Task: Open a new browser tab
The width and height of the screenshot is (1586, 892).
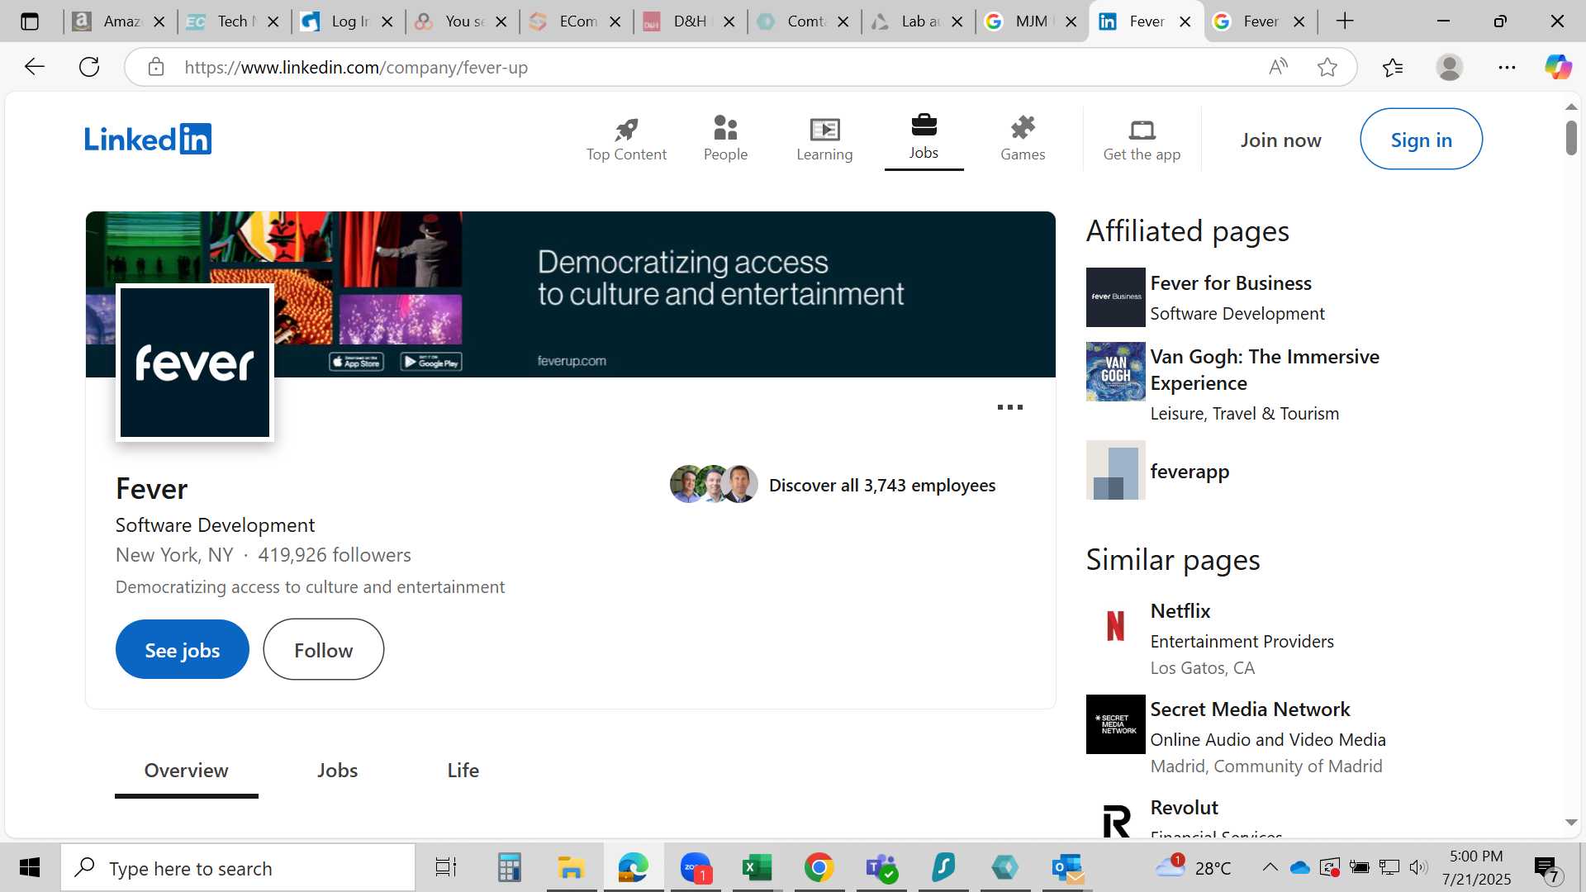Action: [1345, 21]
